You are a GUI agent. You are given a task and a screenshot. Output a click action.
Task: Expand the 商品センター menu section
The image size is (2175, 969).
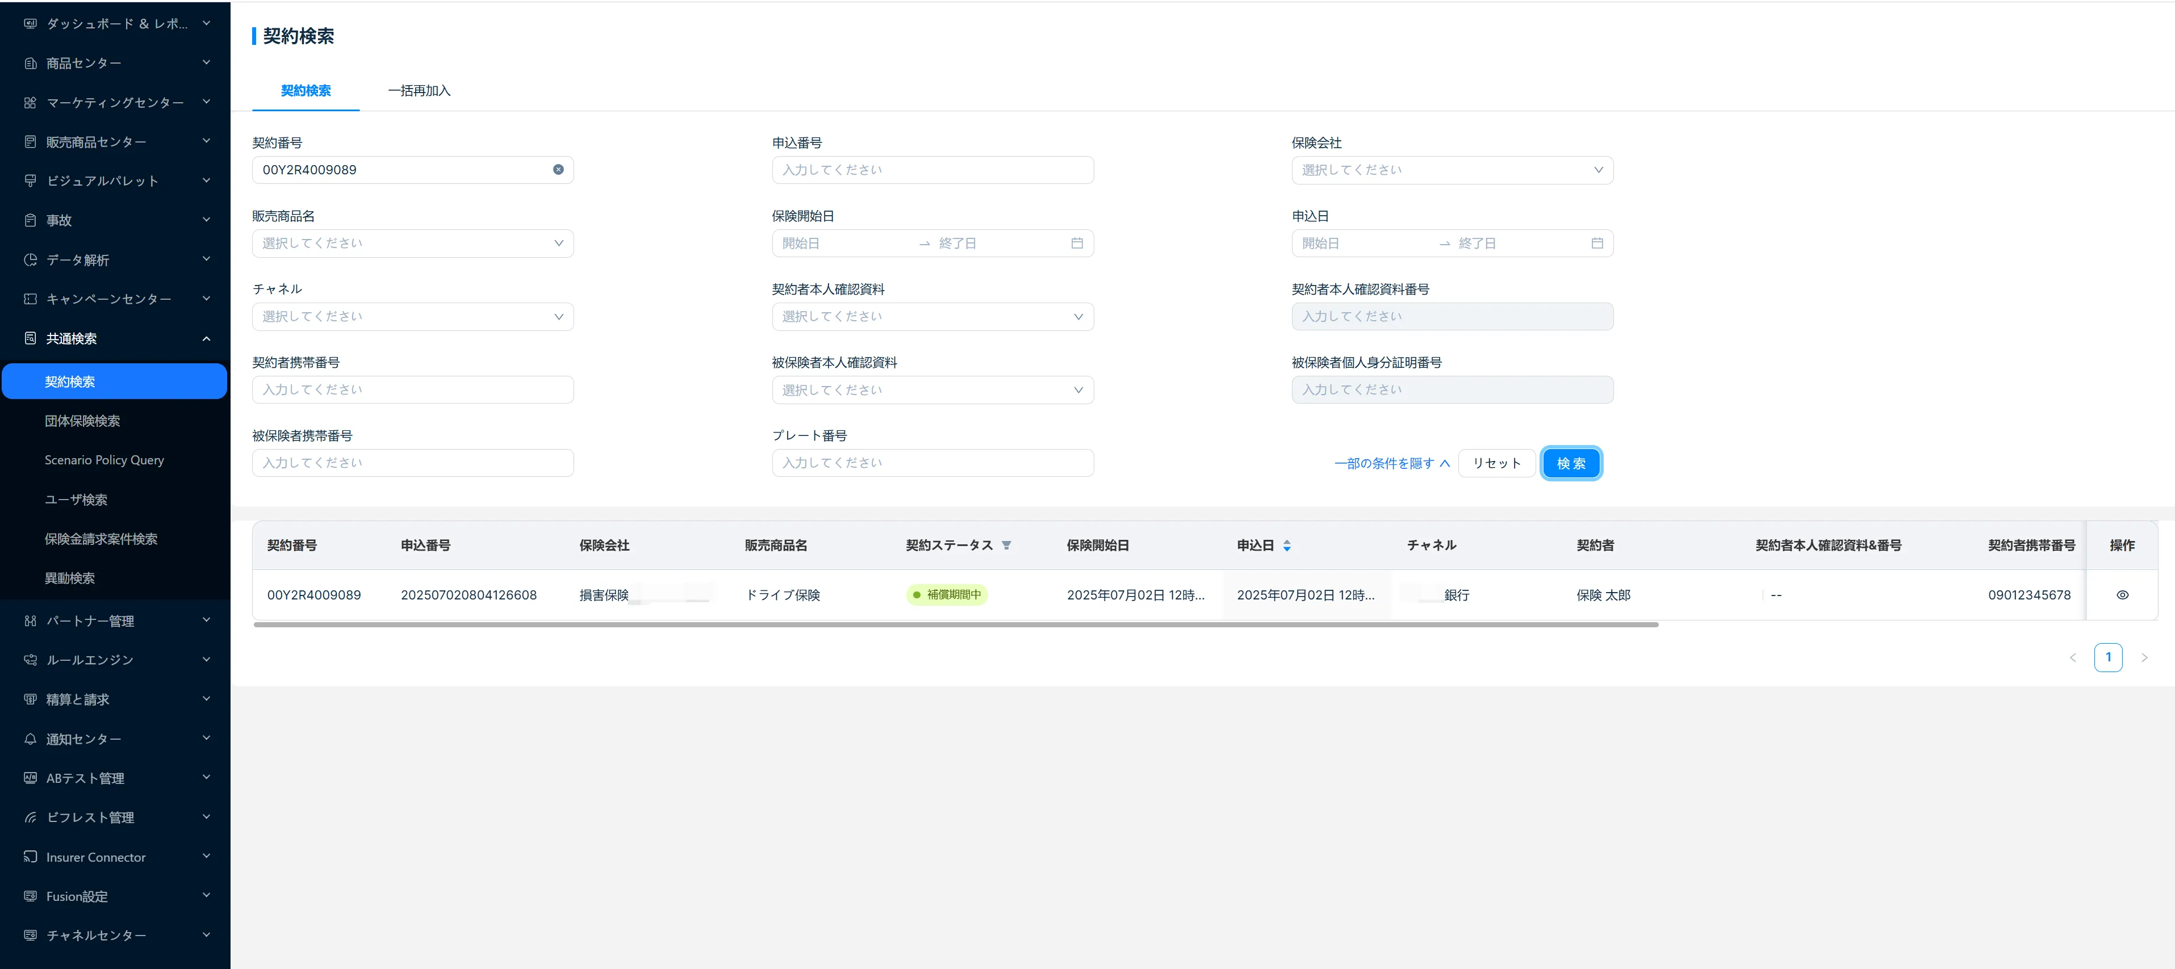[x=206, y=64]
